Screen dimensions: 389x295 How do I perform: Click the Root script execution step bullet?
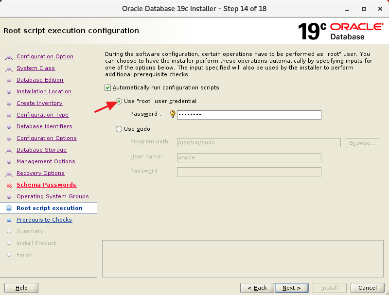tap(9, 208)
